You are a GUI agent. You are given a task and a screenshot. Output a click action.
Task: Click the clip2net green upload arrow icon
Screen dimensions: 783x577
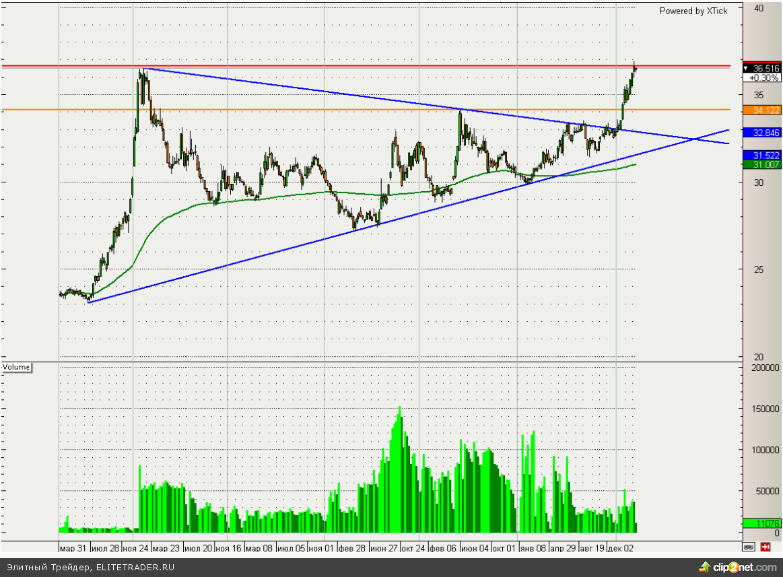coord(704,567)
